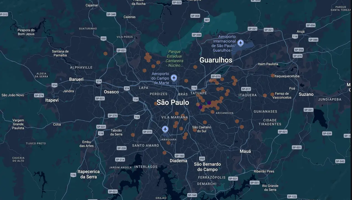The height and width of the screenshot is (200, 352).
Task: Select the Guarulhos city label
Action: [x=216, y=60]
